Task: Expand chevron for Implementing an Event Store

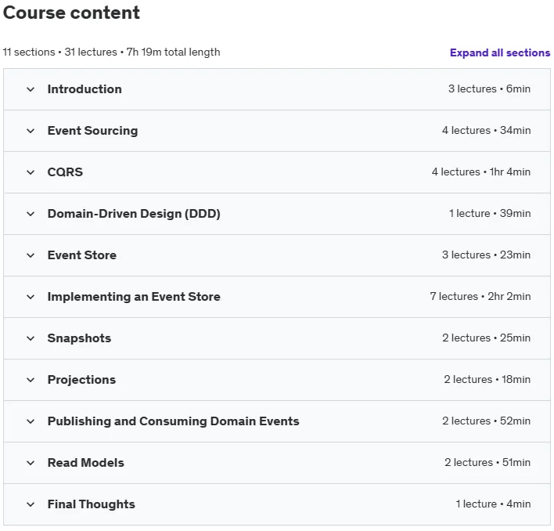Action: click(x=31, y=297)
